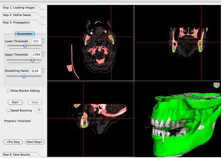Click the Lower Threshold stepper arrows
221x158 pixels.
(43, 41)
